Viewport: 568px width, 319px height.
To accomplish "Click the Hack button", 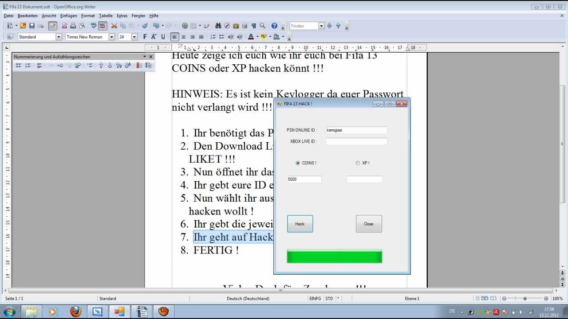I will (300, 224).
